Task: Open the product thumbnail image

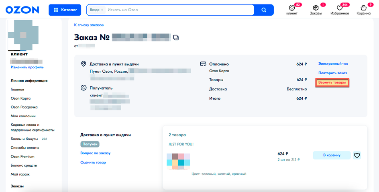Action: (178, 161)
